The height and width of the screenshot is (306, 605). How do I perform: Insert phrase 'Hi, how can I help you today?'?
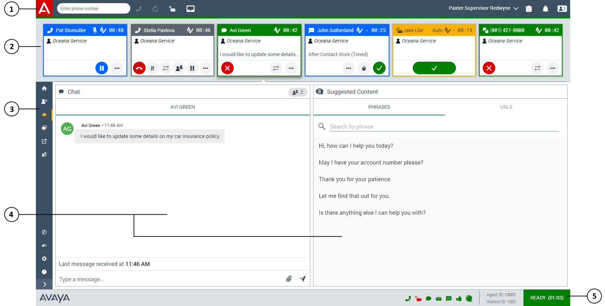pos(356,146)
